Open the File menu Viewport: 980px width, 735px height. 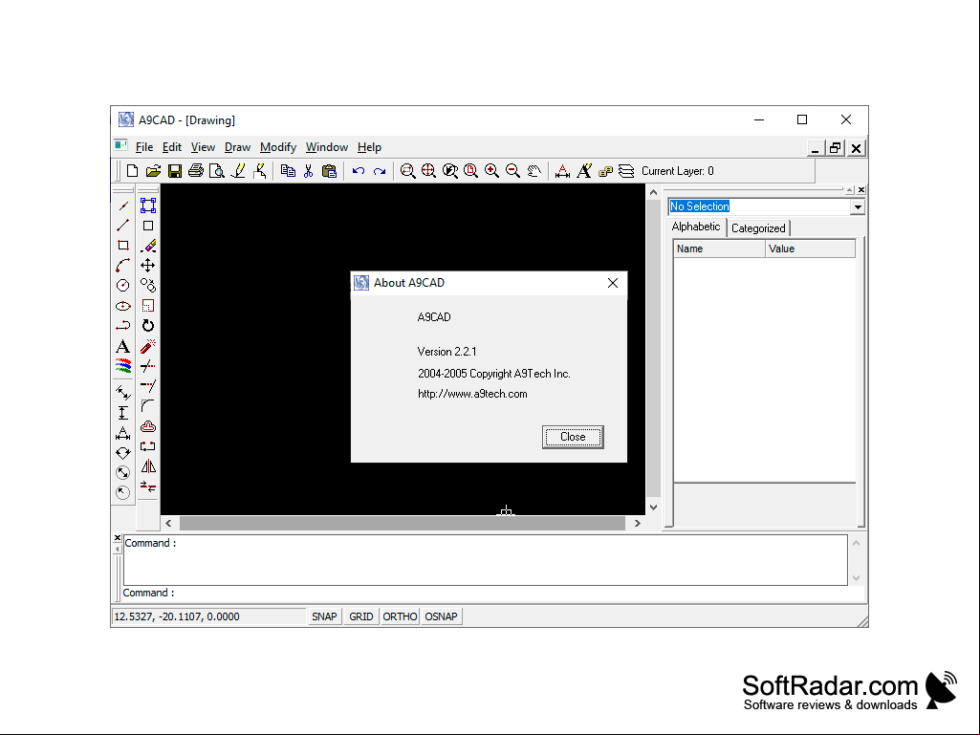tap(144, 147)
